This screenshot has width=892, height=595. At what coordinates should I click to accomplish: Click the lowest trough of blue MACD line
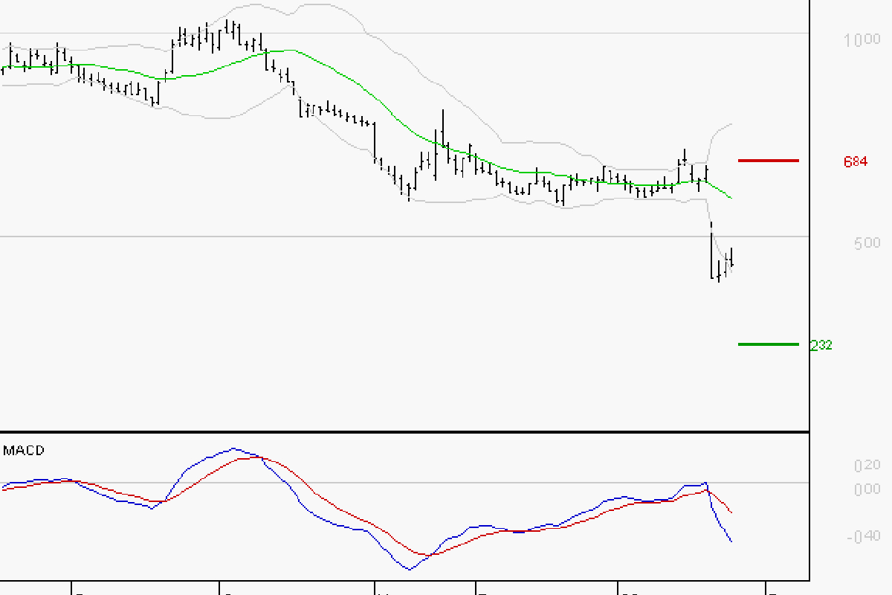(409, 570)
